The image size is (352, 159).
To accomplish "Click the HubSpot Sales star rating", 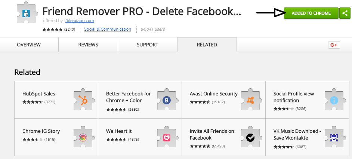I will click(x=33, y=102).
